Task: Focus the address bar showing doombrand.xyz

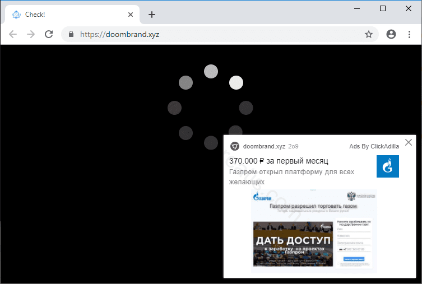Action: [x=213, y=34]
